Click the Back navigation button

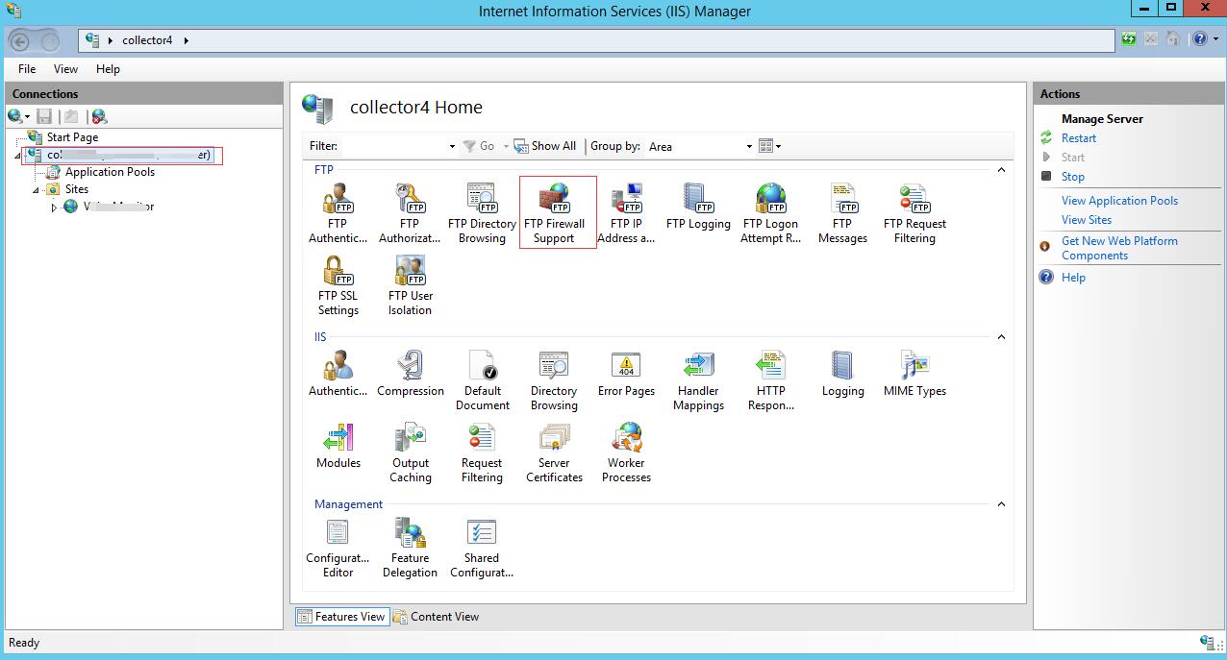(20, 41)
